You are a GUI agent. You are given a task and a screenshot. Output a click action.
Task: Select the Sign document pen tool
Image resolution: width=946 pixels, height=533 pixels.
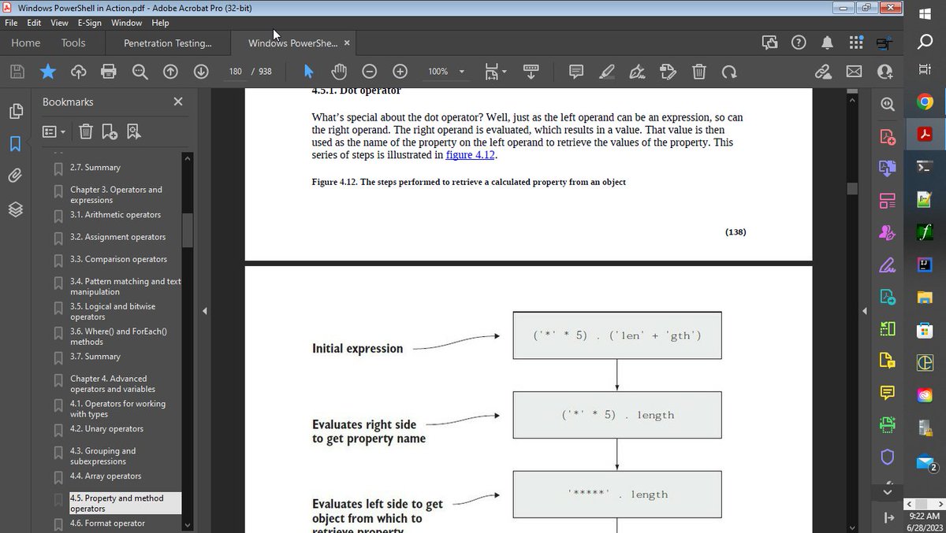[x=637, y=72]
